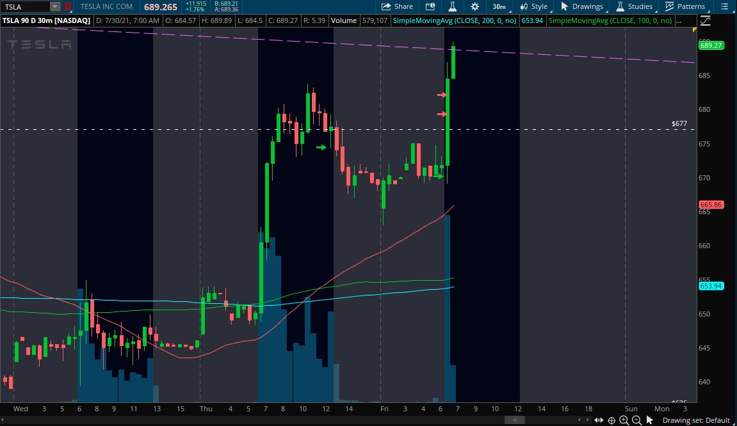Screen dimensions: 737x426
Task: Click the L: 684.5 low value
Action: tap(250, 20)
